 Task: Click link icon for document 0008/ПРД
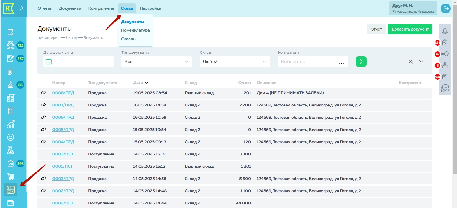43,93
